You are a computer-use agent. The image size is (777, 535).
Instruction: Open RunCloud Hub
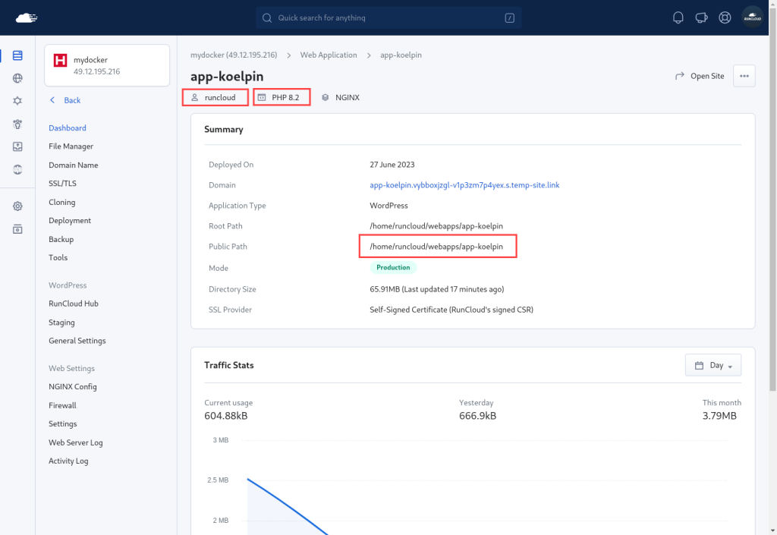tap(74, 304)
